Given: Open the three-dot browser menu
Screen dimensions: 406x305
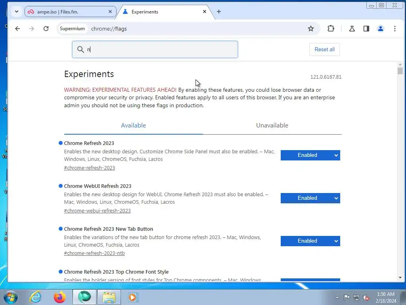Looking at the screenshot, I should [x=395, y=29].
